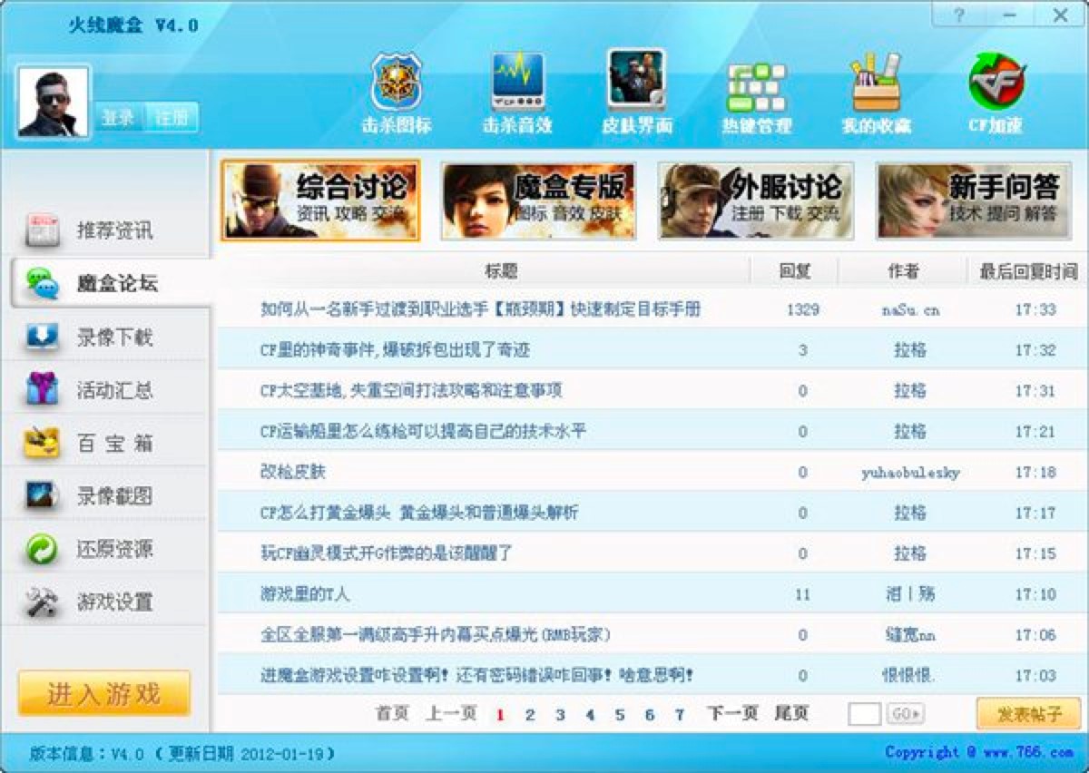Select 还原资源 in the sidebar

click(x=107, y=548)
